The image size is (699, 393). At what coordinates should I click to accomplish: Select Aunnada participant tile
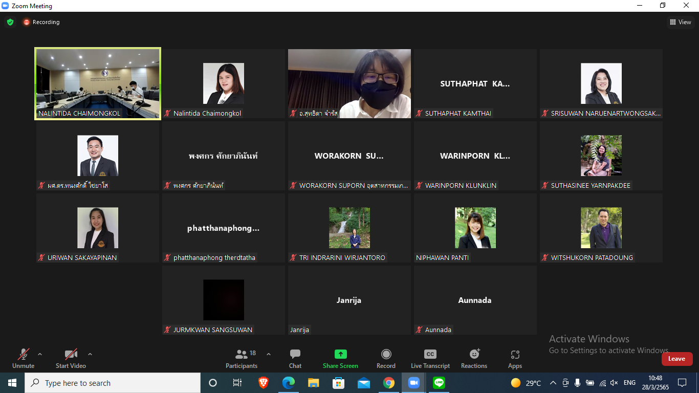click(475, 300)
